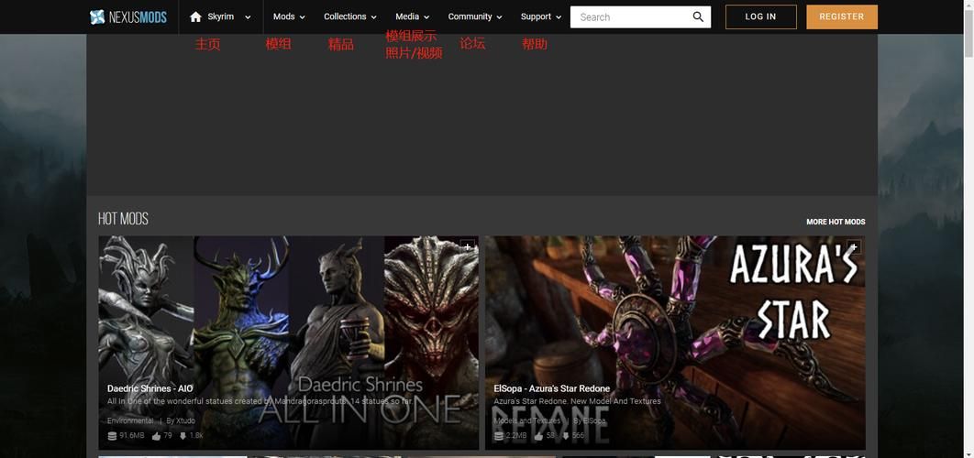
Task: Open the Collections dropdown menu
Action: [x=349, y=16]
